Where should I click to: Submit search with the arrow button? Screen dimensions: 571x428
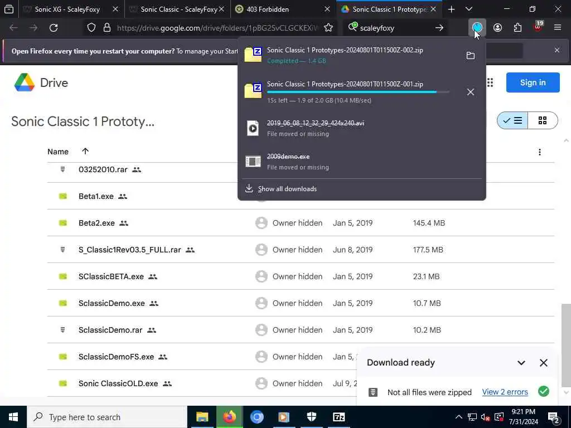(x=439, y=28)
